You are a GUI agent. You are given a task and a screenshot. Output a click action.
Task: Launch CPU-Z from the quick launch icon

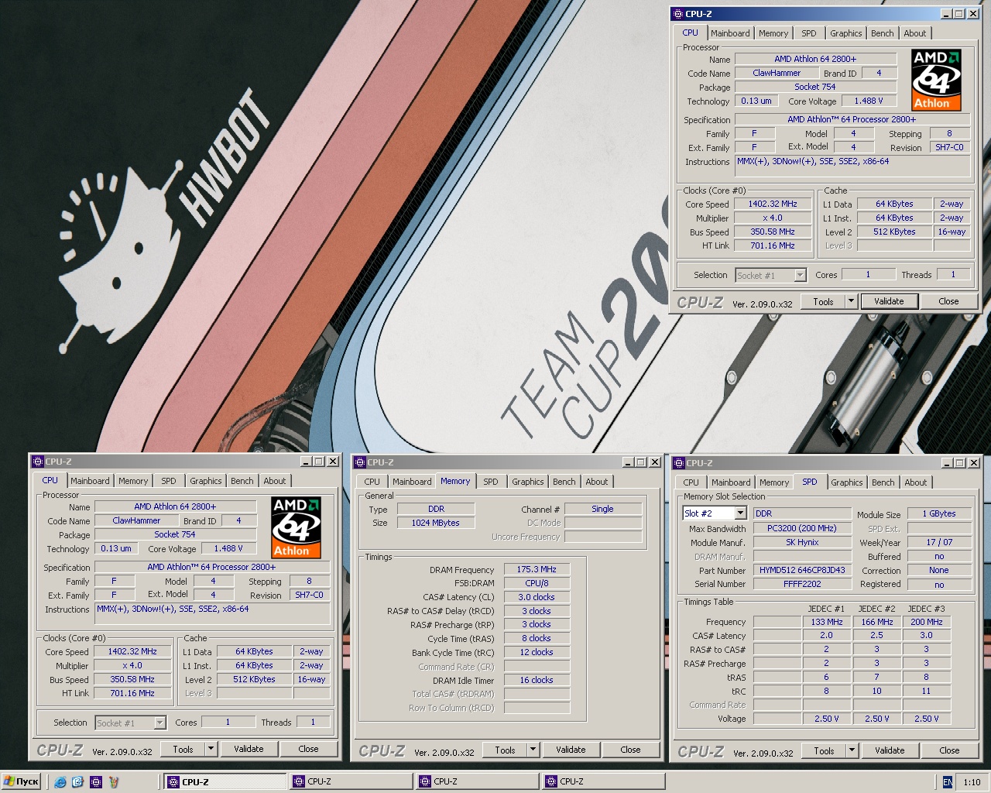tap(96, 782)
